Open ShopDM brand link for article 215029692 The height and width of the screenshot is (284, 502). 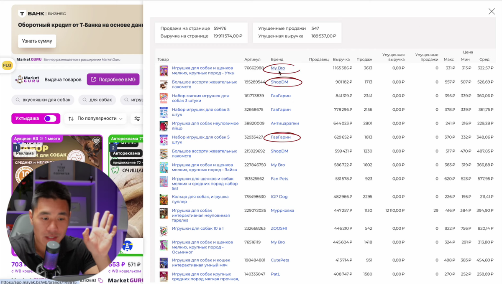[x=279, y=151]
